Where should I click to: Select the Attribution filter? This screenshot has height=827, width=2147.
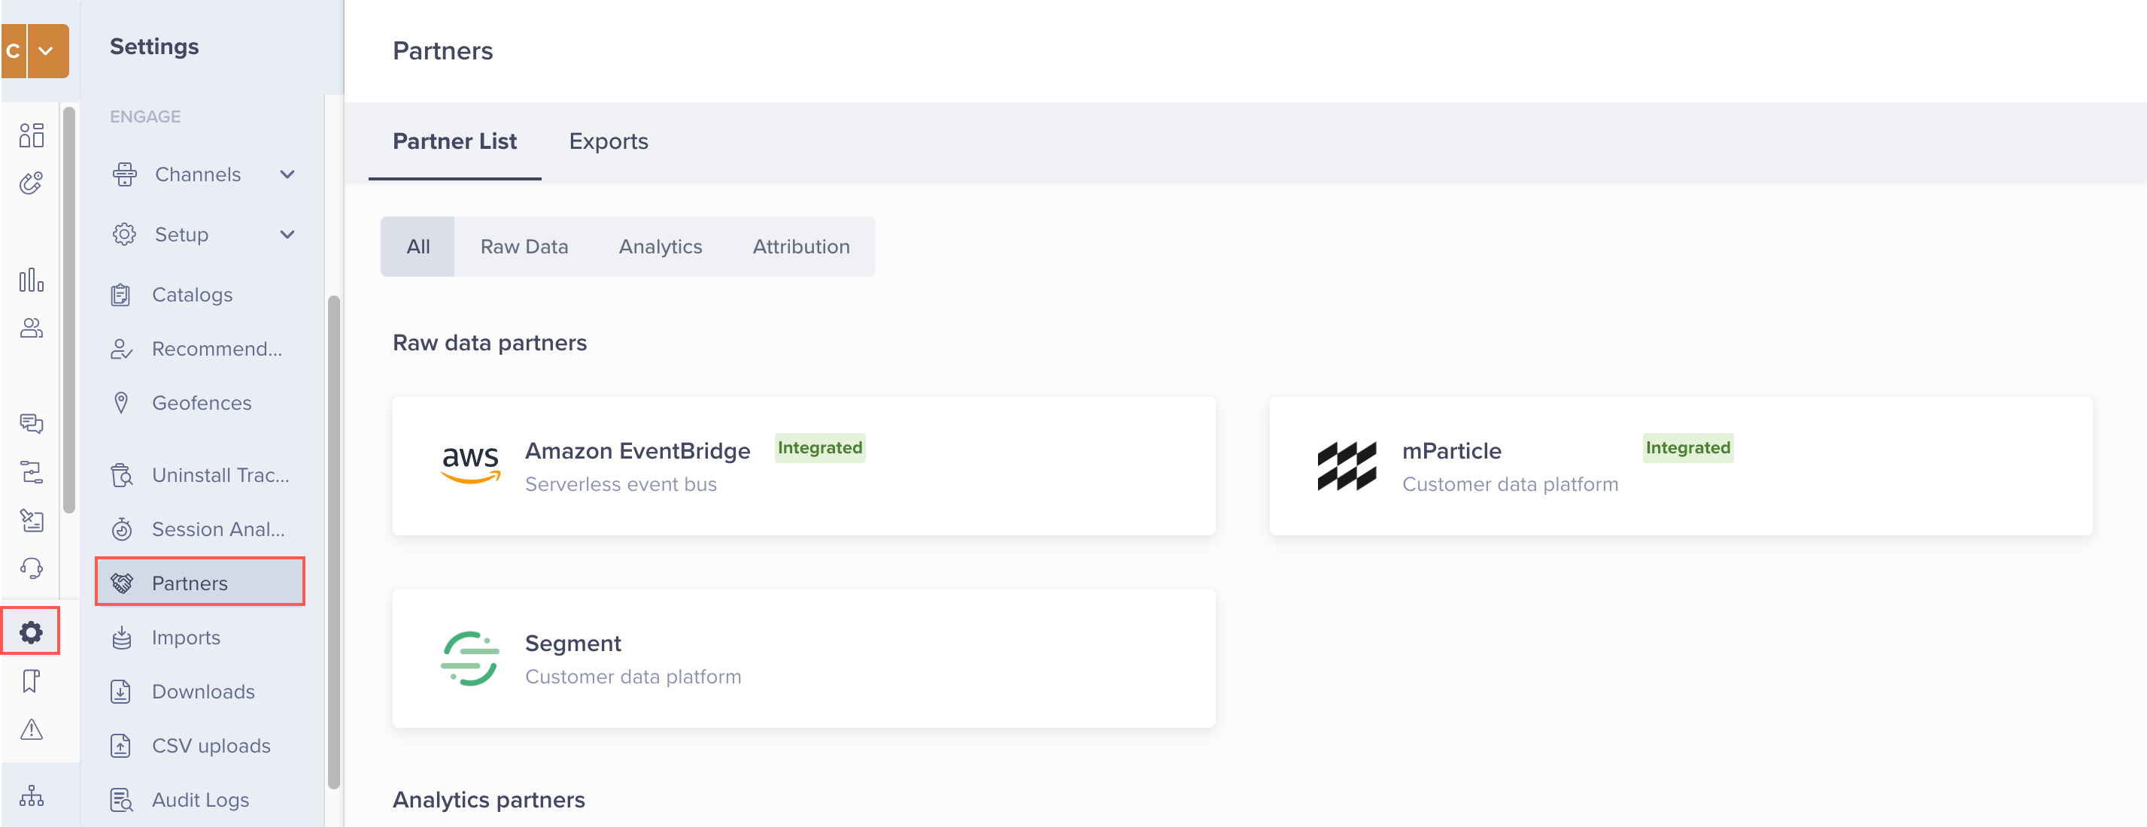click(800, 247)
